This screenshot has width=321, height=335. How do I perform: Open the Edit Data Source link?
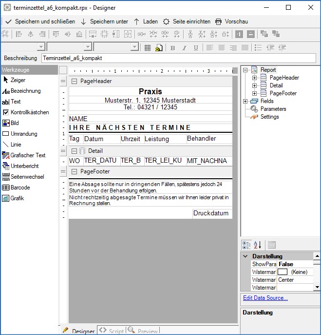[x=265, y=298]
